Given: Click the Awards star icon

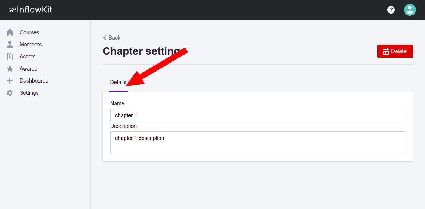Looking at the screenshot, I should 10,69.
